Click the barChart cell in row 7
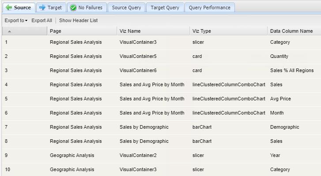 click(202, 127)
